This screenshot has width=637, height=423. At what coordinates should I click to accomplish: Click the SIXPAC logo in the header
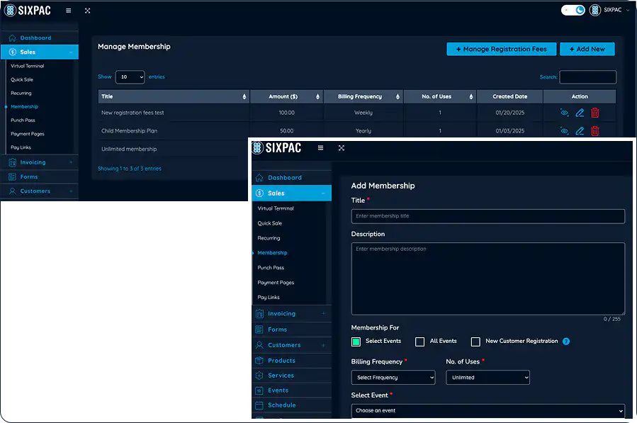coord(28,10)
